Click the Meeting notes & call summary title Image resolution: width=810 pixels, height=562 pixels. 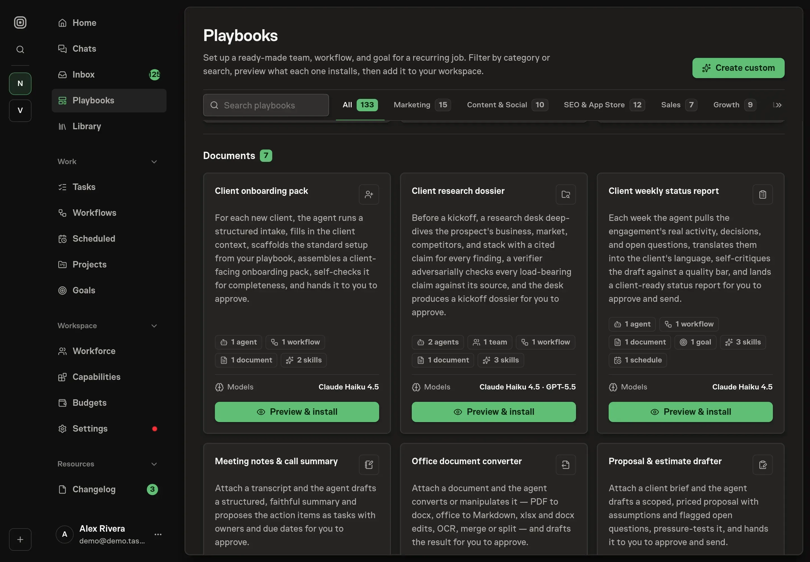click(276, 461)
